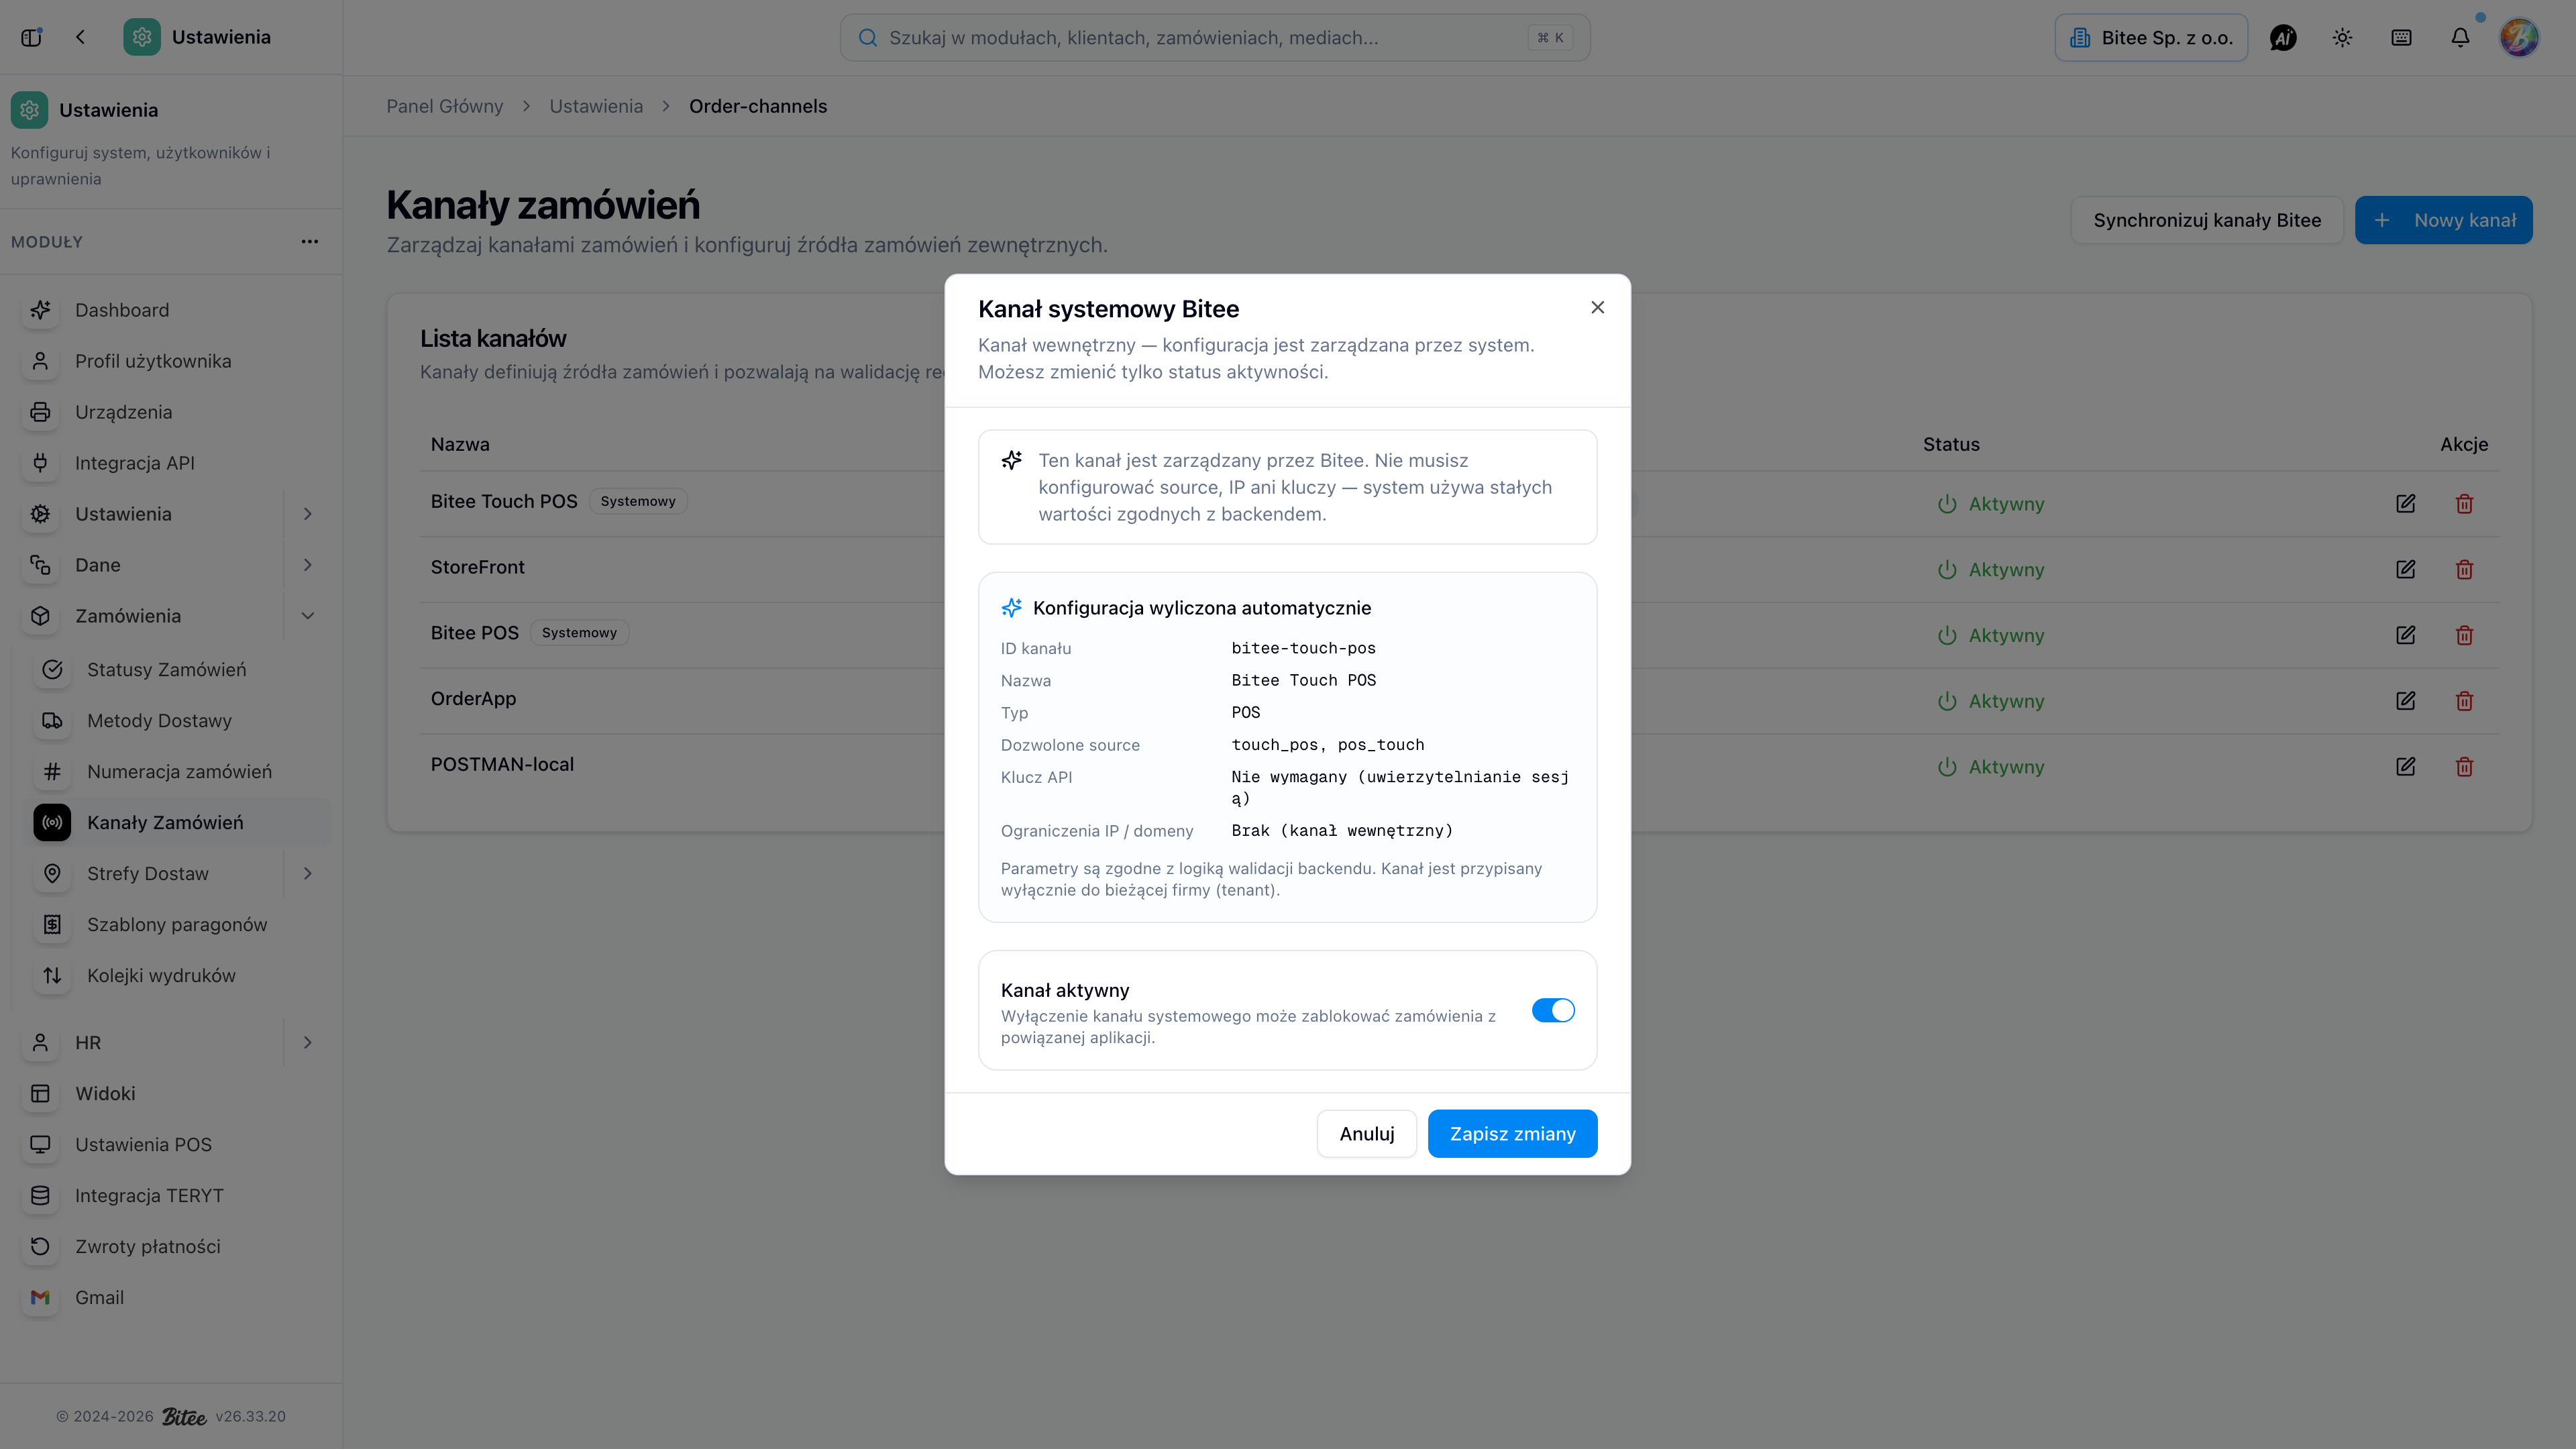Click the Strefy Dostaw pin icon
This screenshot has height=1449, width=2576.
(52, 874)
